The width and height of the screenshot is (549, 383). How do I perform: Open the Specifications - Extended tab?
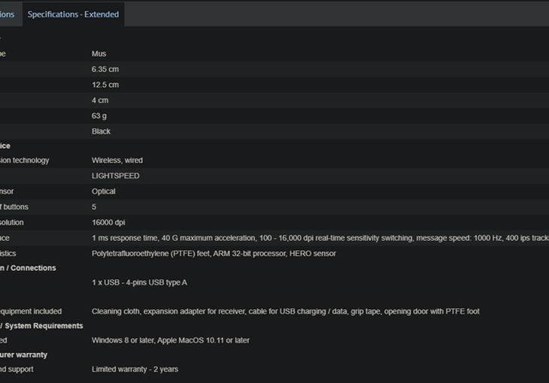point(74,14)
